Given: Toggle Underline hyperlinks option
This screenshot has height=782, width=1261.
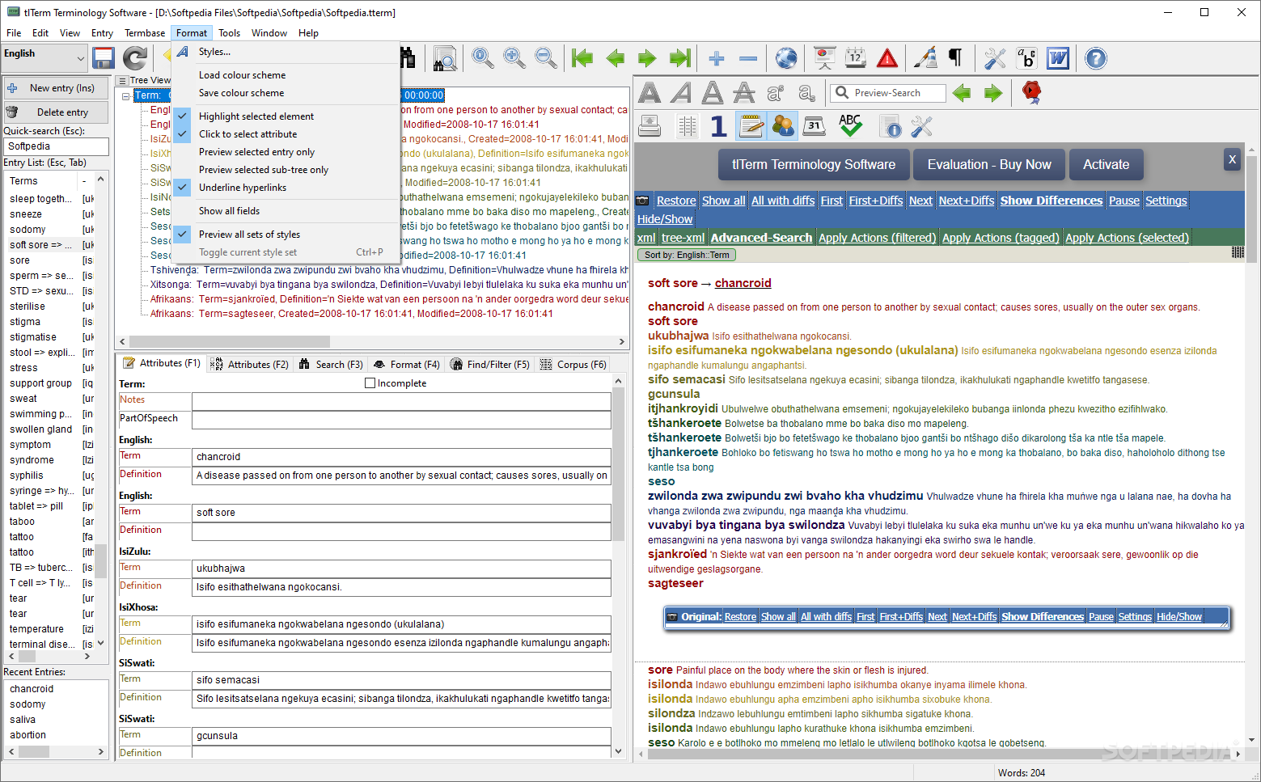Looking at the screenshot, I should pyautogui.click(x=243, y=188).
